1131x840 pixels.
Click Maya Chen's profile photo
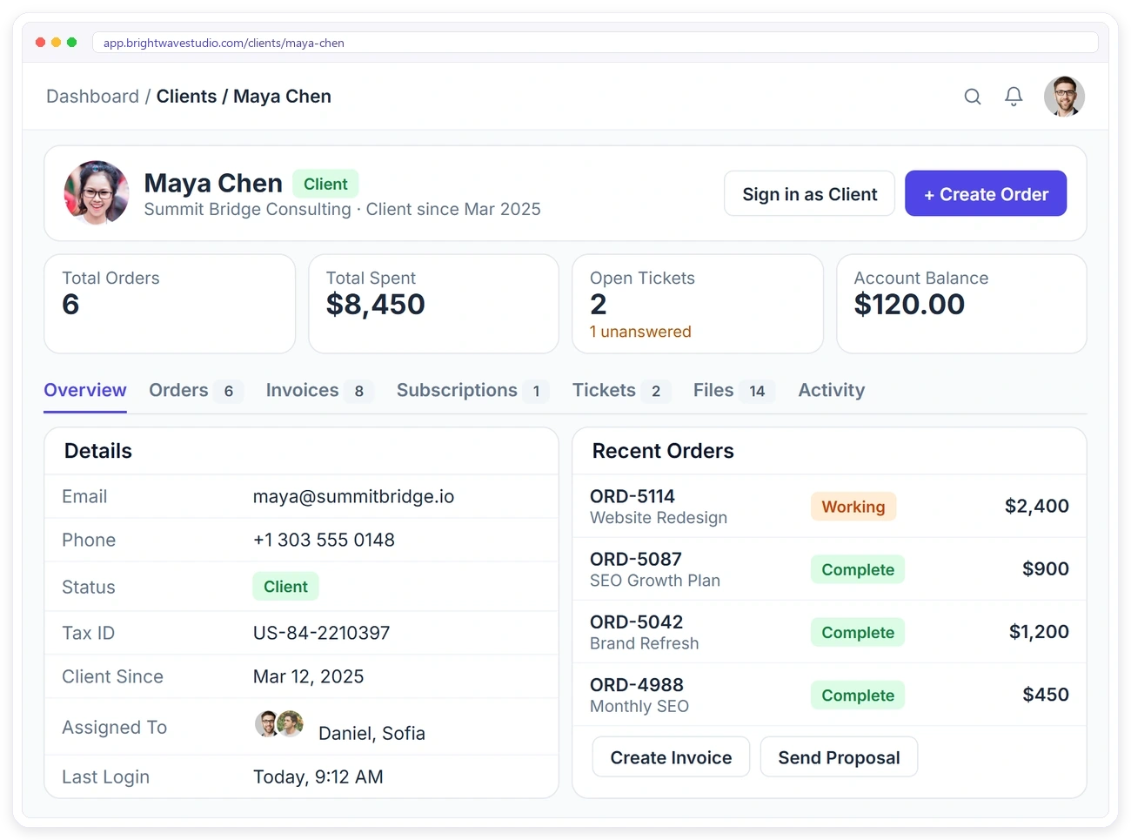[97, 193]
